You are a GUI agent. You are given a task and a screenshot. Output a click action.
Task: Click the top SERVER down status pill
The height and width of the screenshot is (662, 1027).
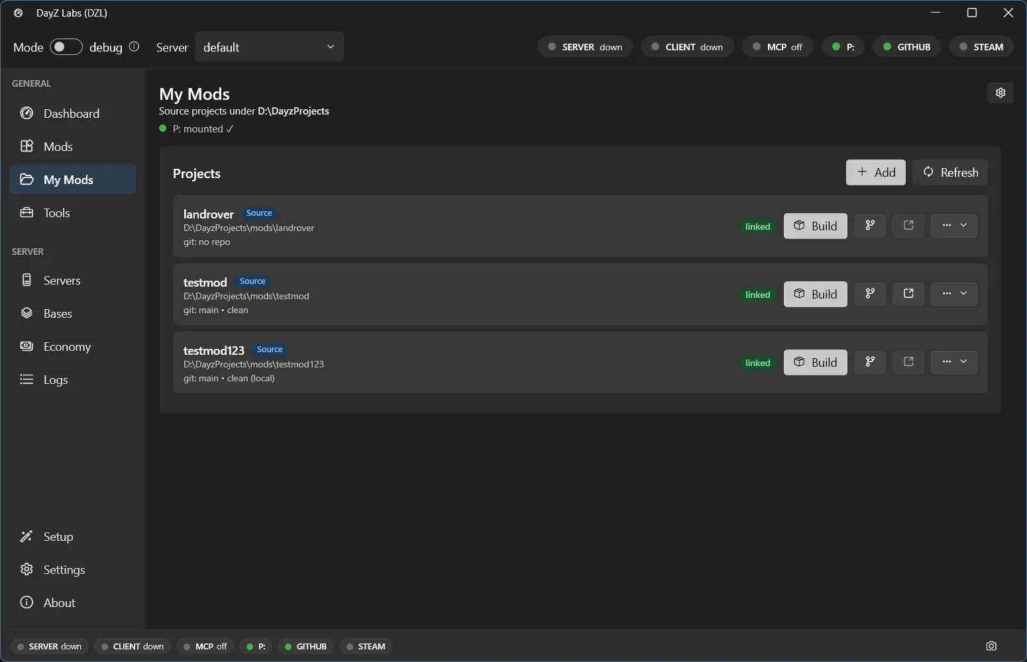click(585, 47)
